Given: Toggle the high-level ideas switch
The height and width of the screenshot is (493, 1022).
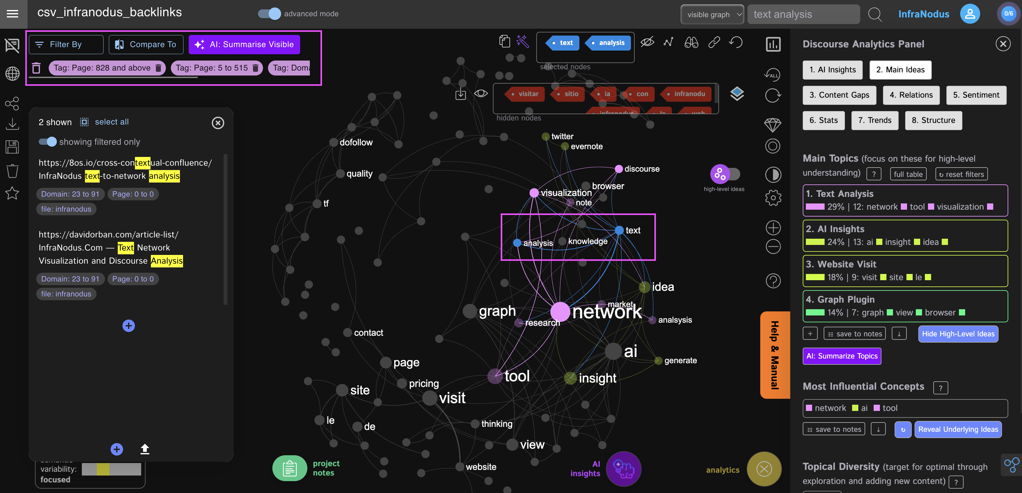Looking at the screenshot, I should (x=725, y=174).
